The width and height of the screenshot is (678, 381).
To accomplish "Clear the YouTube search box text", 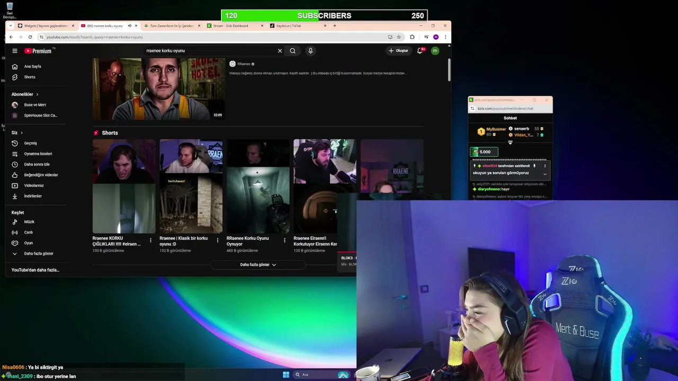I will coord(280,51).
